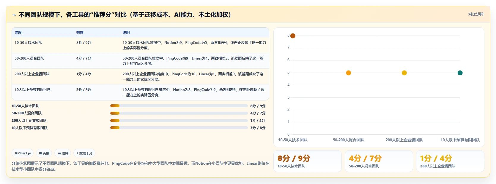
Task: Click the x-axis label 10人以下预算有限团队
Action: 460,140
